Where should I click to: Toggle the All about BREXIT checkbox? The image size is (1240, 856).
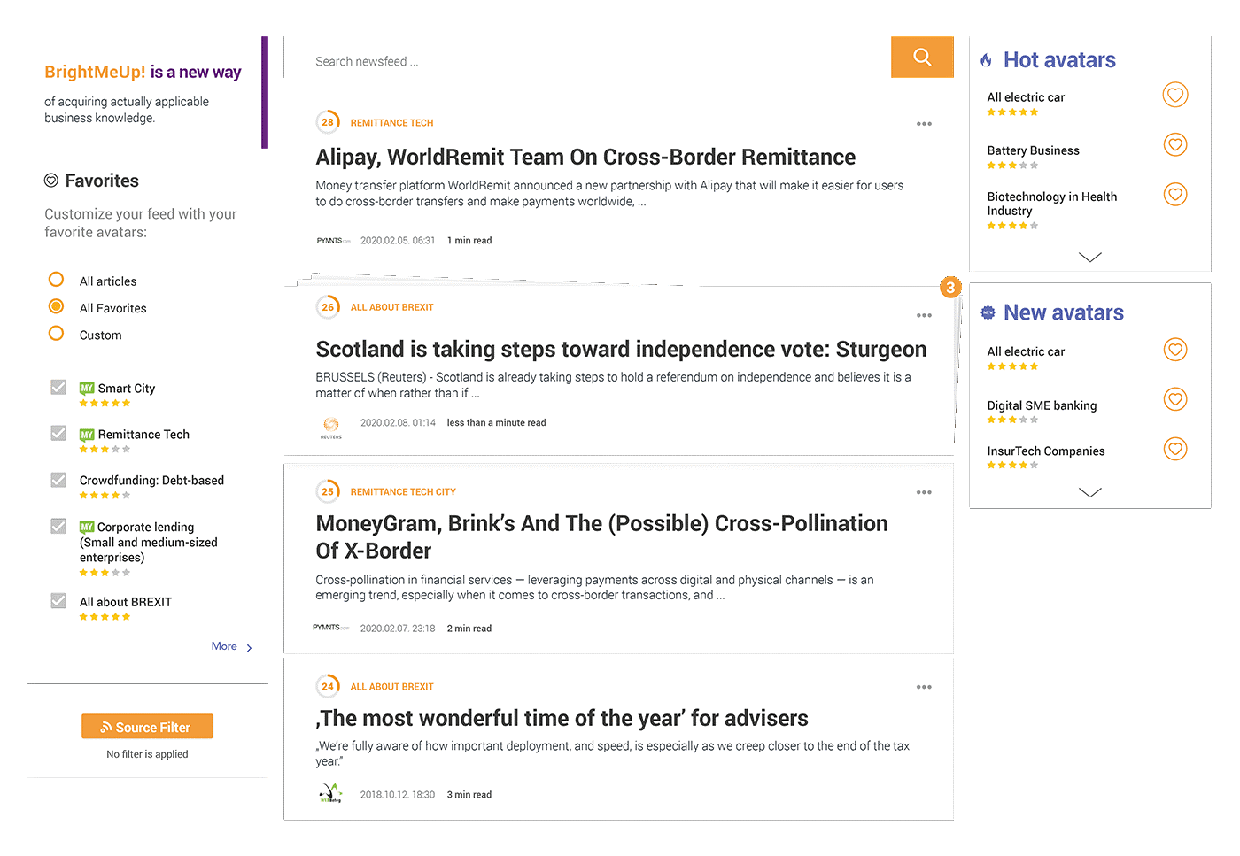pos(58,600)
